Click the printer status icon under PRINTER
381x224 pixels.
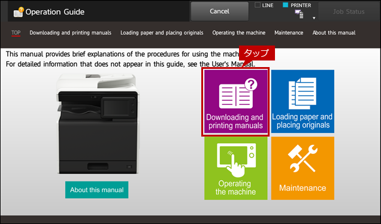299,14
